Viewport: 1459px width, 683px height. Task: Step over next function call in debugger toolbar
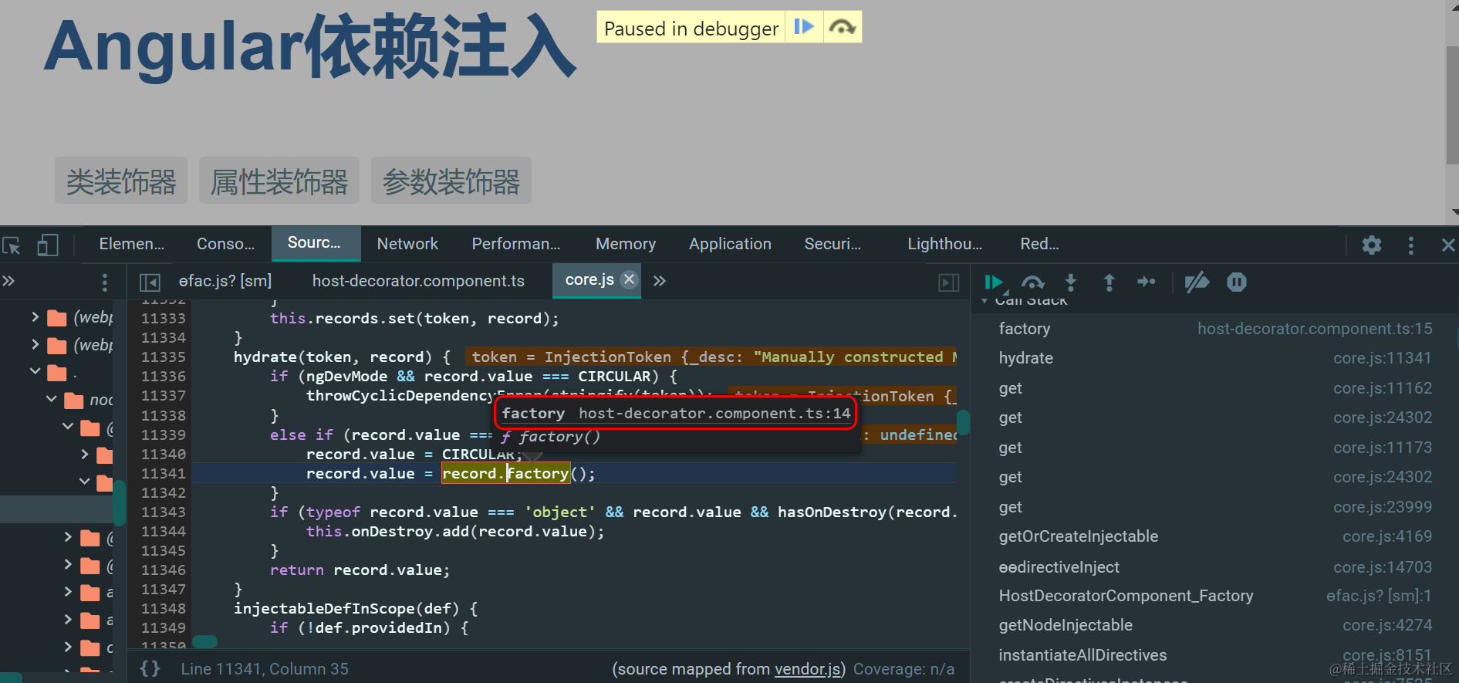pos(1033,282)
